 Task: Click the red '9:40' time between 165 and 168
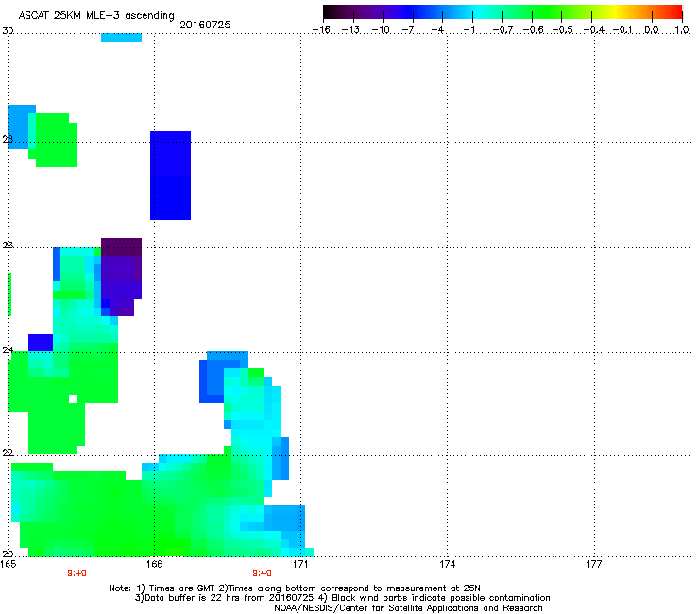pos(77,573)
